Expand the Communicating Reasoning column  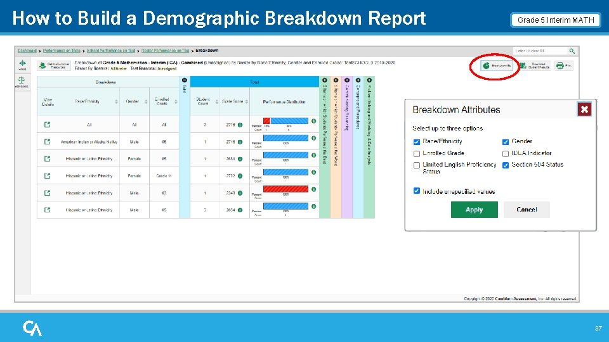[x=347, y=80]
